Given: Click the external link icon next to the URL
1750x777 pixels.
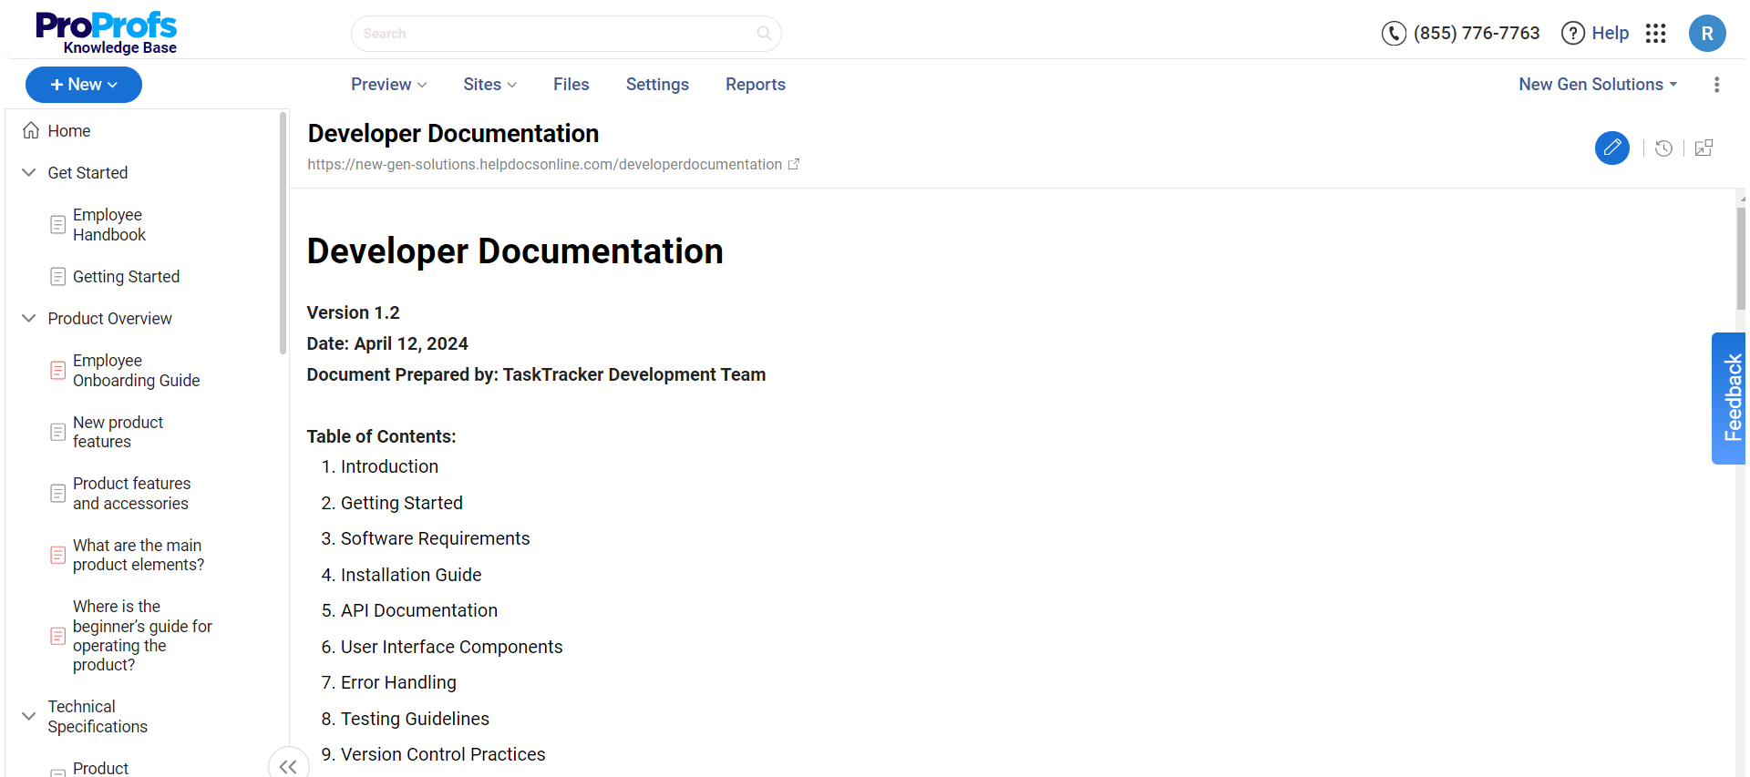Looking at the screenshot, I should 794,165.
